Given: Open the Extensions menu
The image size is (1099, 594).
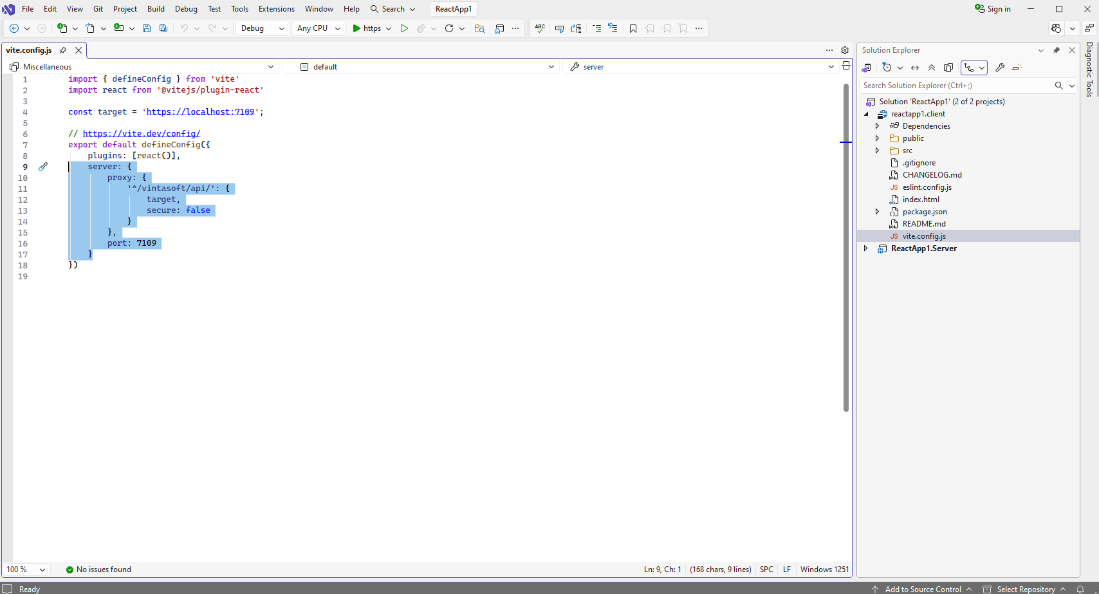Looking at the screenshot, I should tap(276, 9).
